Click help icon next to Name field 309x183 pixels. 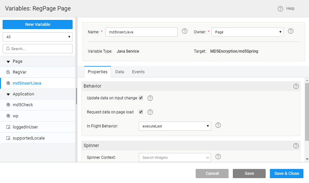click(x=185, y=32)
